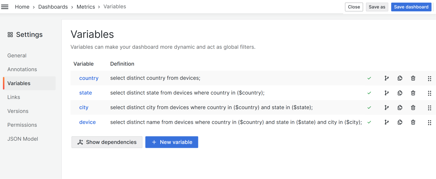The image size is (436, 179).
Task: Click the device variable definition text
Action: coord(236,122)
